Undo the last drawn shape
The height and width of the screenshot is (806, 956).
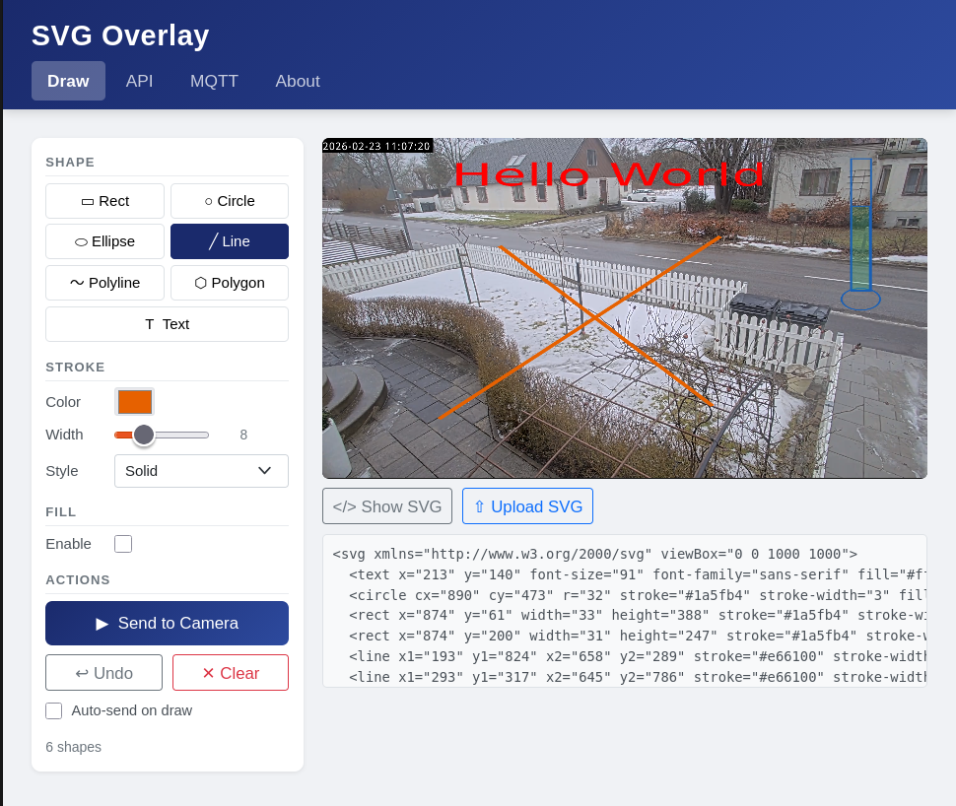coord(103,673)
